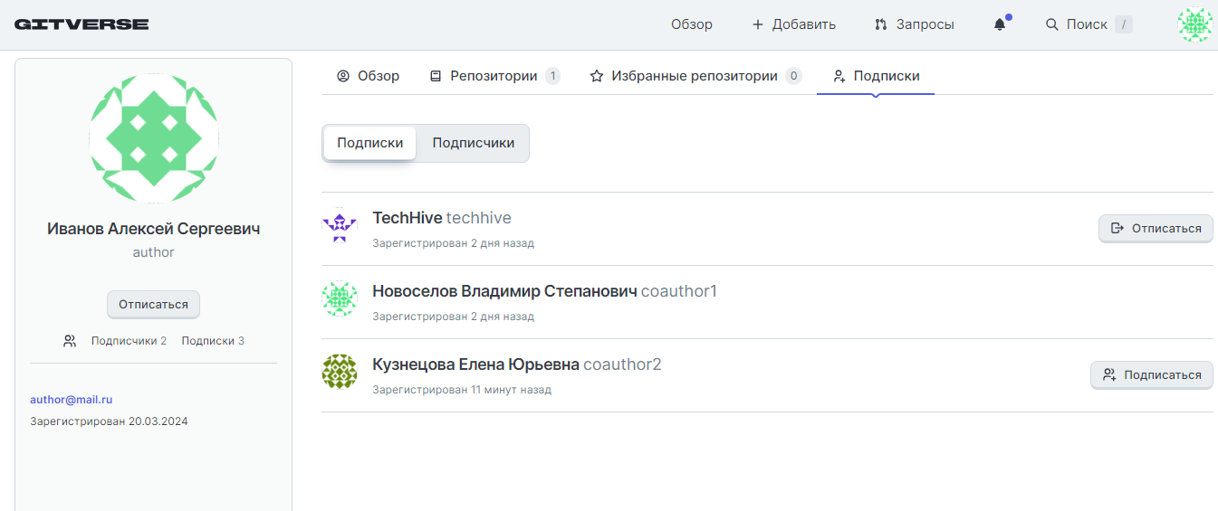This screenshot has width=1218, height=511.
Task: Go to Обзор in top navigation
Action: [691, 24]
